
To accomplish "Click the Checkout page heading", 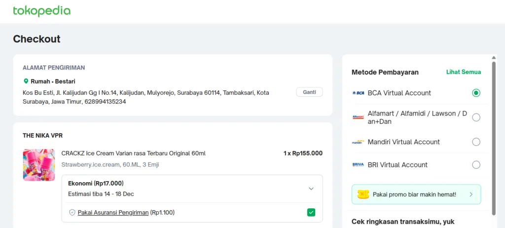I will (x=36, y=39).
